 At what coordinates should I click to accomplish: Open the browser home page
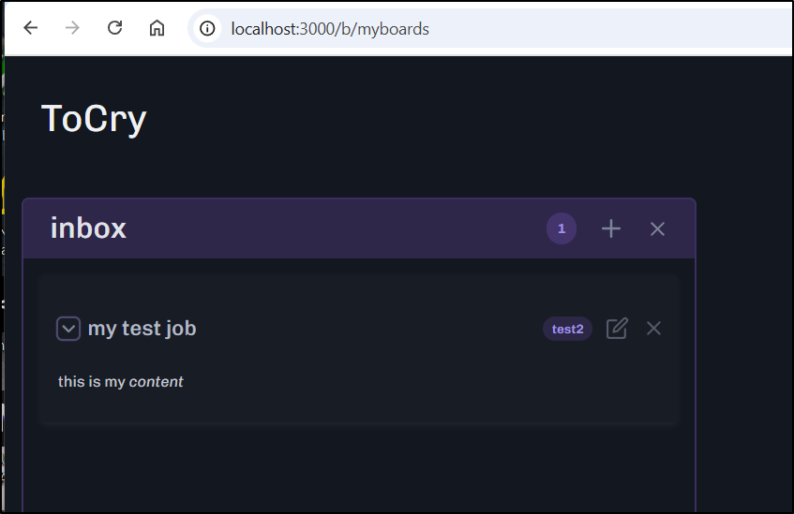point(157,28)
